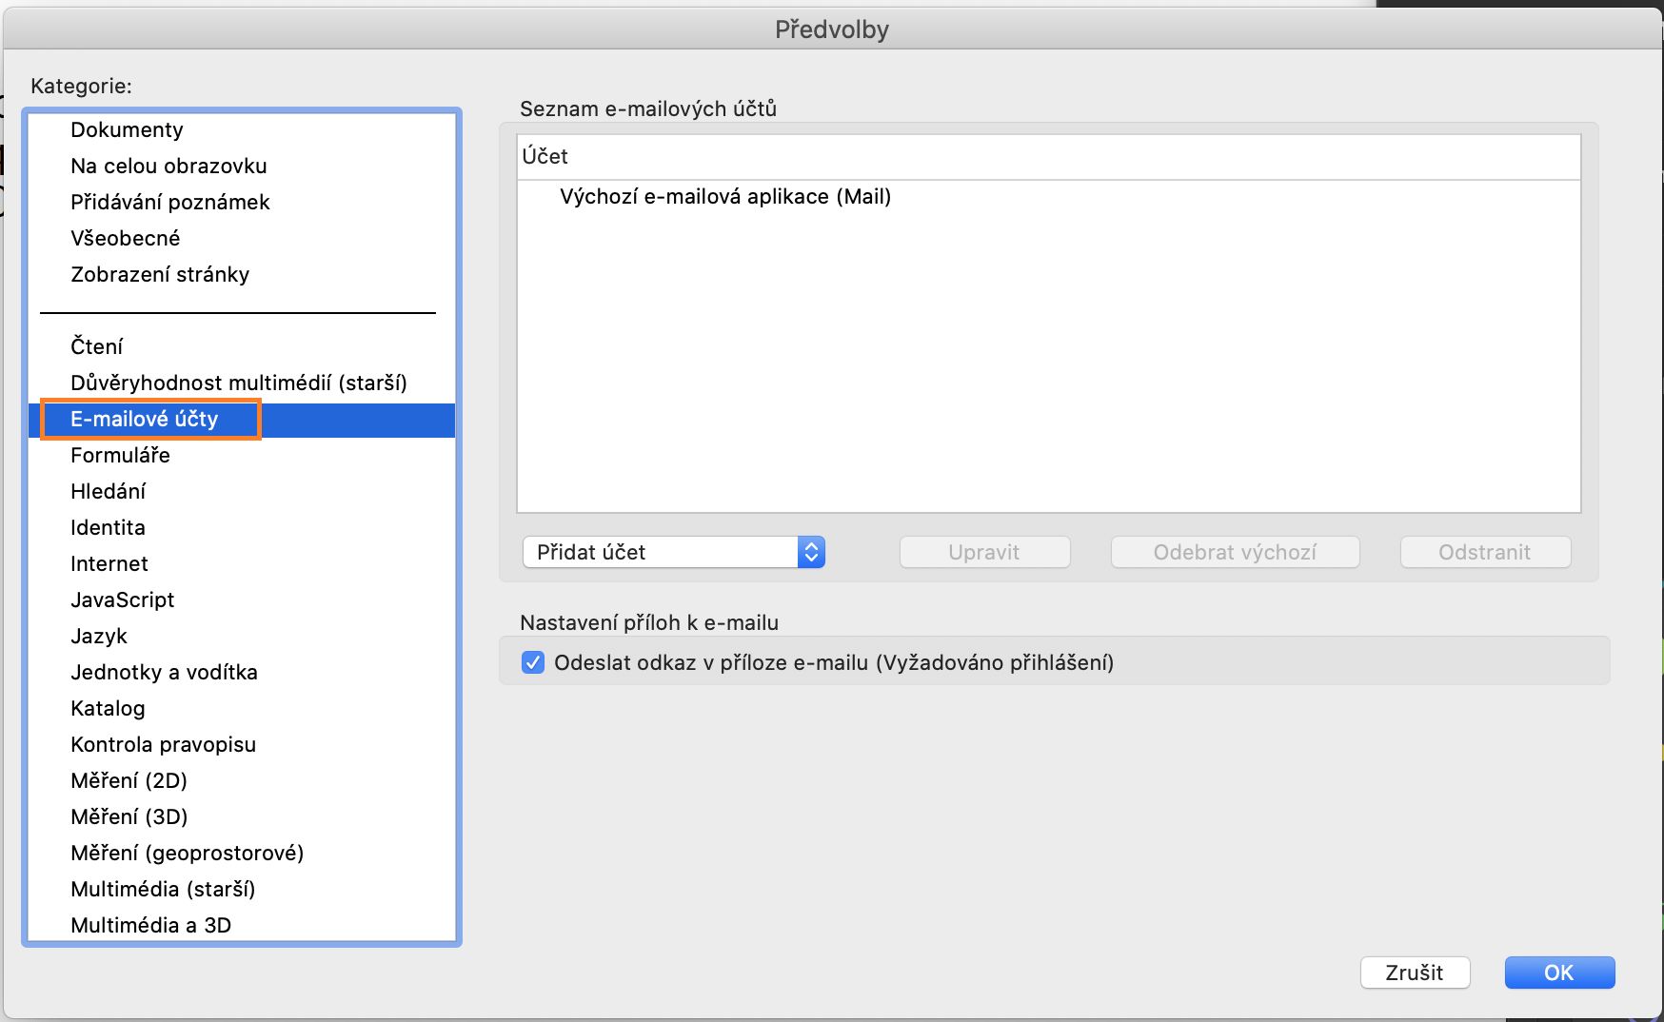This screenshot has height=1022, width=1664.
Task: Open the Přidat účet dropdown
Action: (673, 552)
